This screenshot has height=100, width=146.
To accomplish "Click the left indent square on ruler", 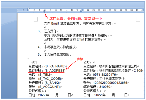I will (x=44, y=12).
